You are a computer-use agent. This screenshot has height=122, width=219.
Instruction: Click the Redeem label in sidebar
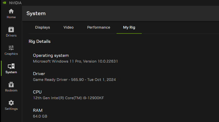point(11,90)
